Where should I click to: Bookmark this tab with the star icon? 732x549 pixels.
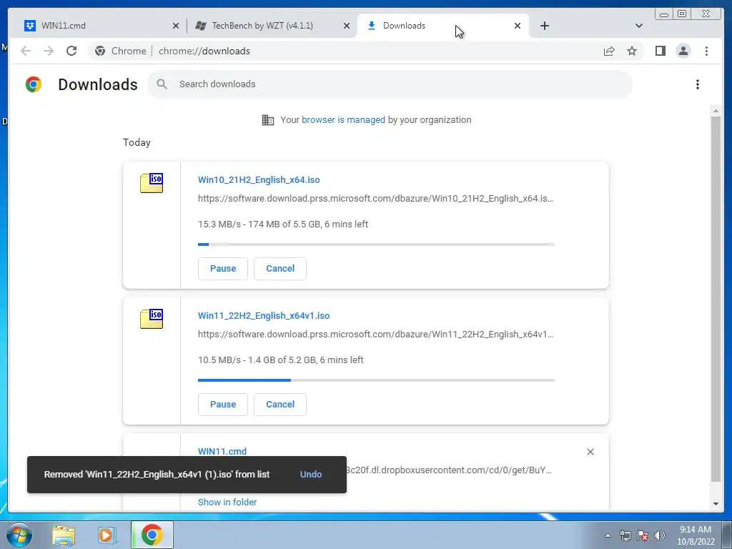click(632, 51)
